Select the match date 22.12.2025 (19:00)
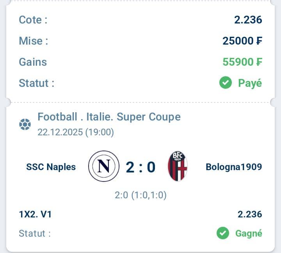 [76, 132]
